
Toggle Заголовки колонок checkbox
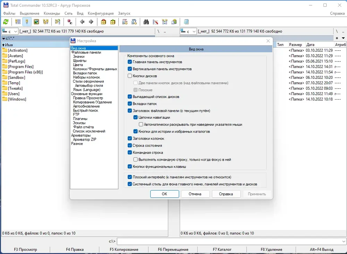(130, 138)
